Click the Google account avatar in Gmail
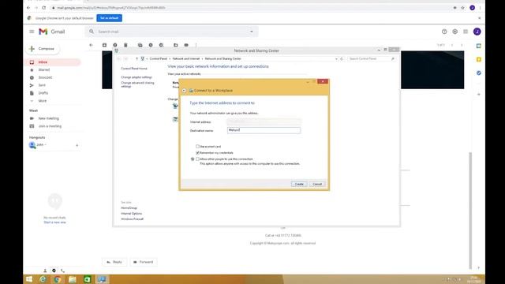Image resolution: width=505 pixels, height=284 pixels. [477, 32]
